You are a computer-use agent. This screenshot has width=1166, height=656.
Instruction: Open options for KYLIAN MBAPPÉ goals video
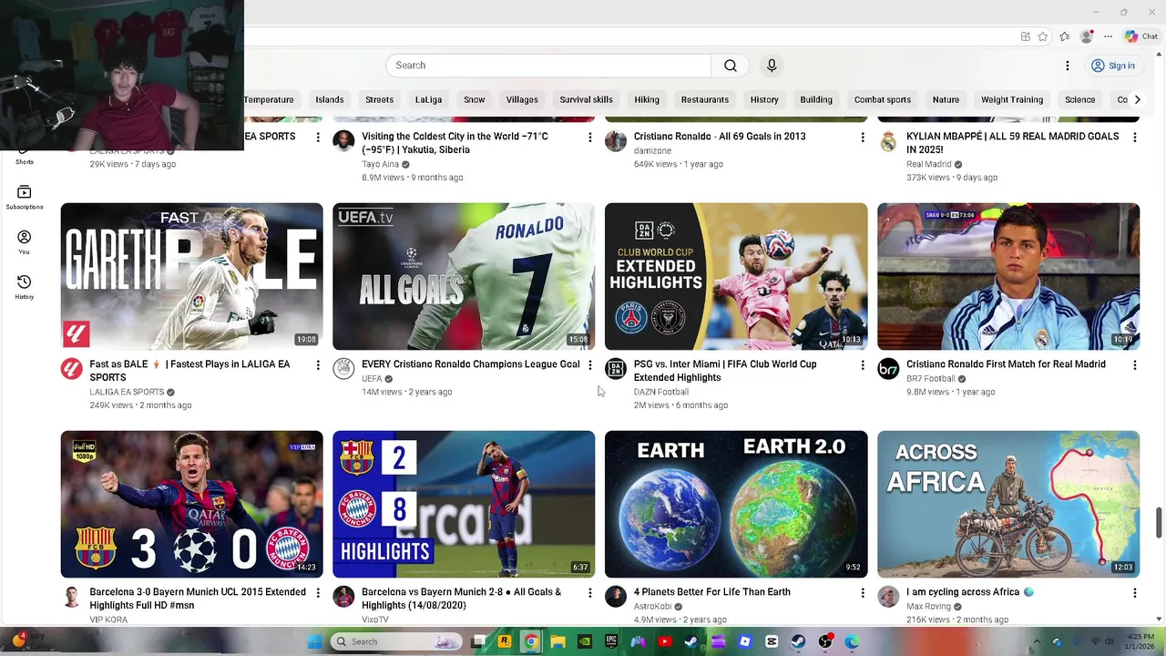pos(1134,138)
